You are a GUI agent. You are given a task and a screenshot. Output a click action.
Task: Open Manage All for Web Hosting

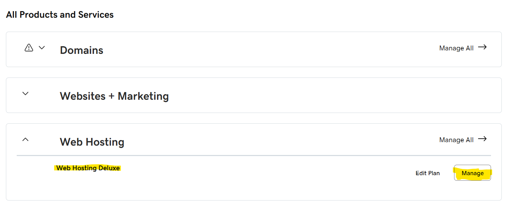[x=456, y=140]
